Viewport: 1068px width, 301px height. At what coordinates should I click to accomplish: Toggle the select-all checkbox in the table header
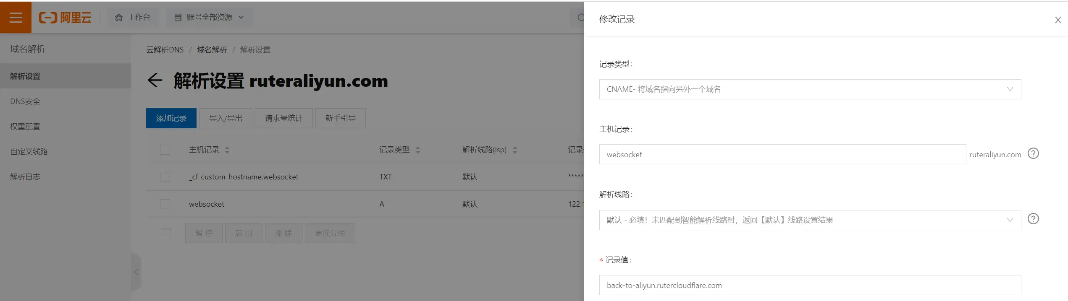[x=165, y=150]
